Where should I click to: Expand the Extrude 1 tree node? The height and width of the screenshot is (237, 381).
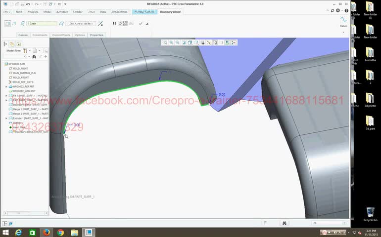click(6, 118)
